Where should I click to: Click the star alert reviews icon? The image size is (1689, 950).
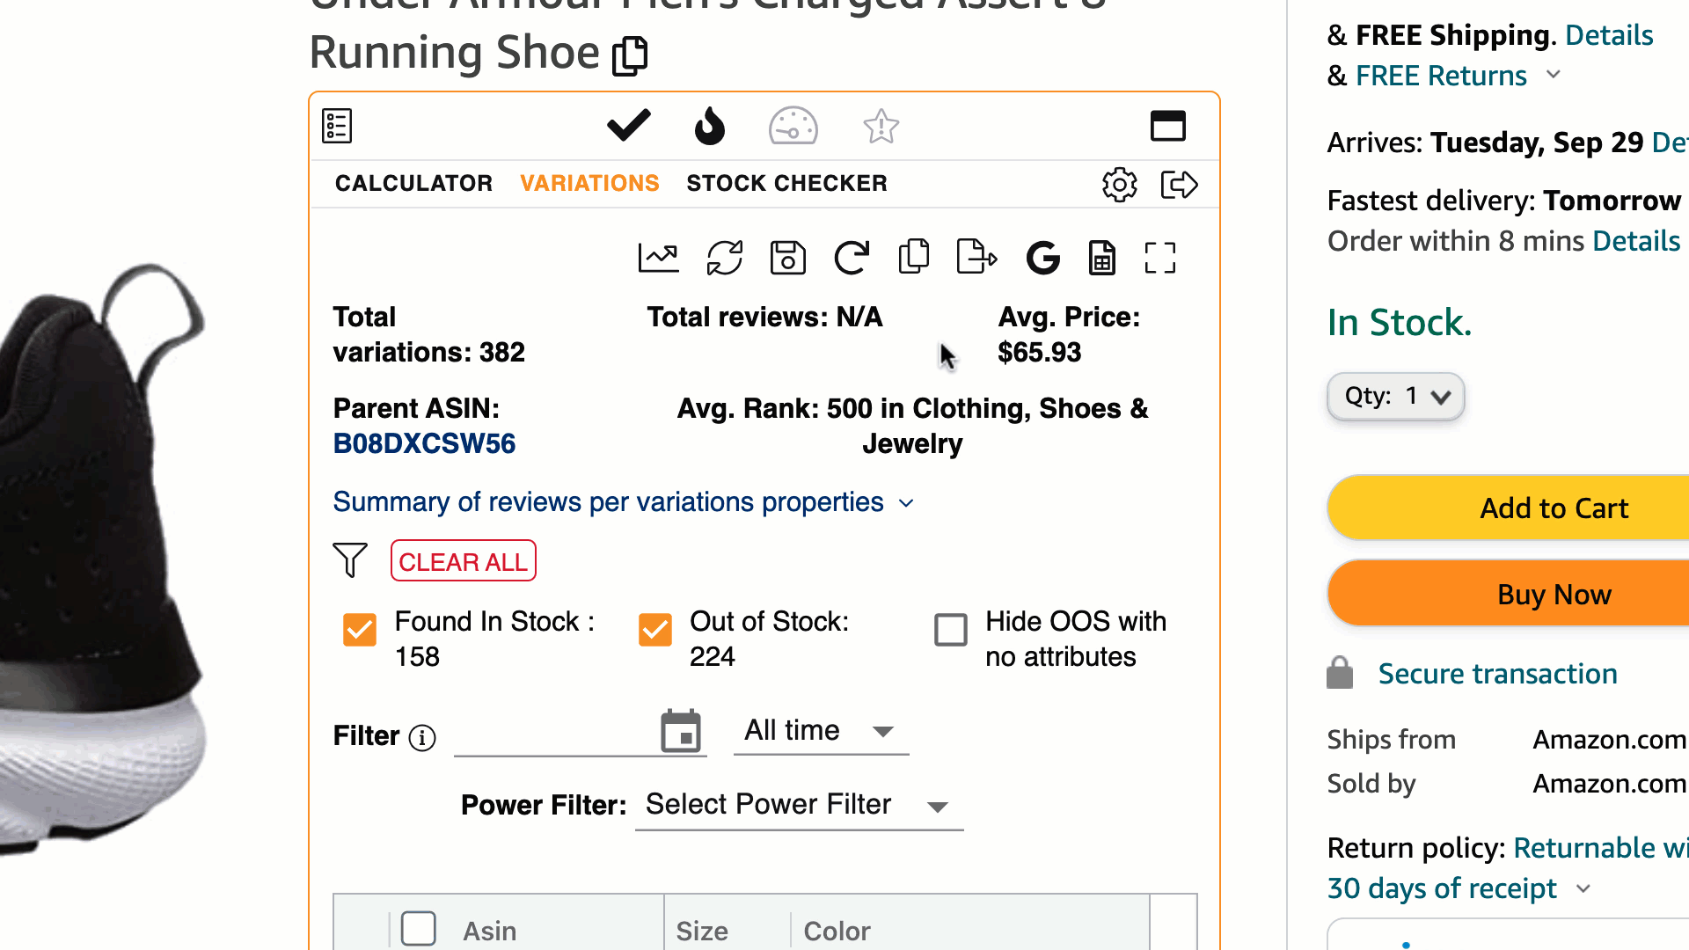tap(881, 127)
